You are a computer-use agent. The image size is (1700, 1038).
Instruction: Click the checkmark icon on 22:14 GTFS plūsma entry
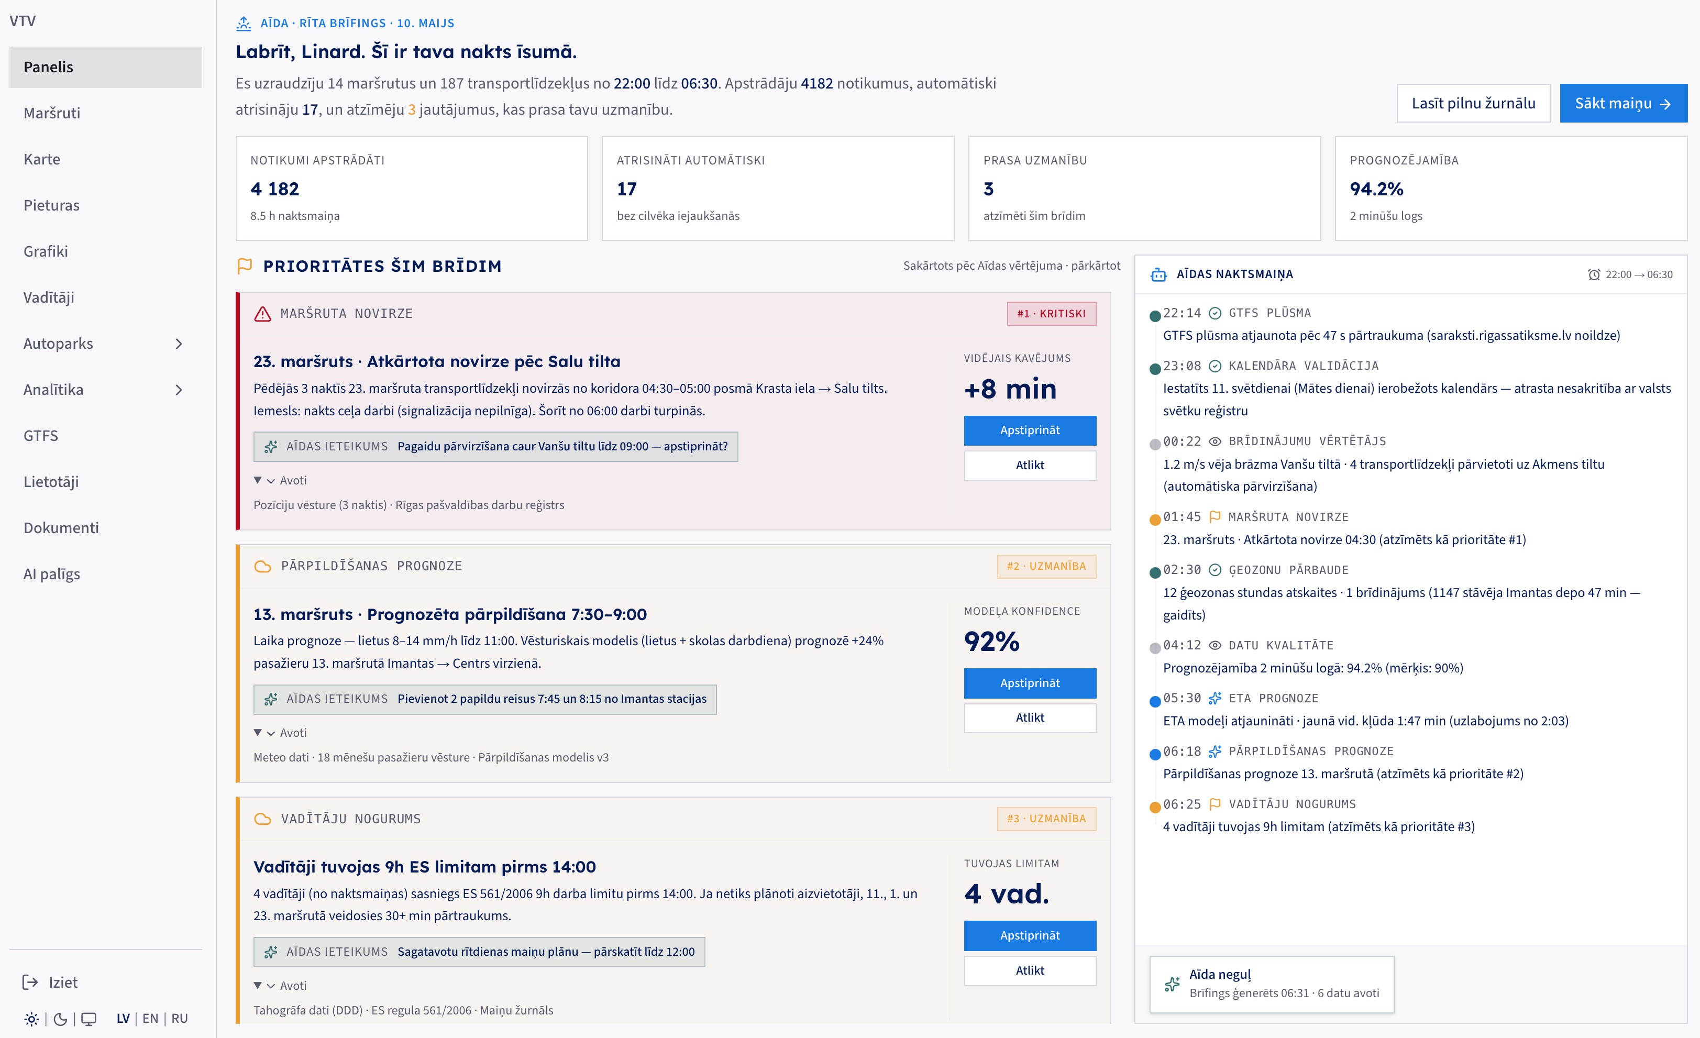click(x=1215, y=313)
